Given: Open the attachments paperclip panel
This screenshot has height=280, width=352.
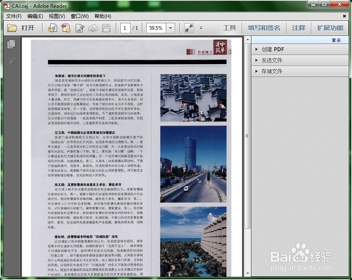Looking at the screenshot, I should (11, 62).
